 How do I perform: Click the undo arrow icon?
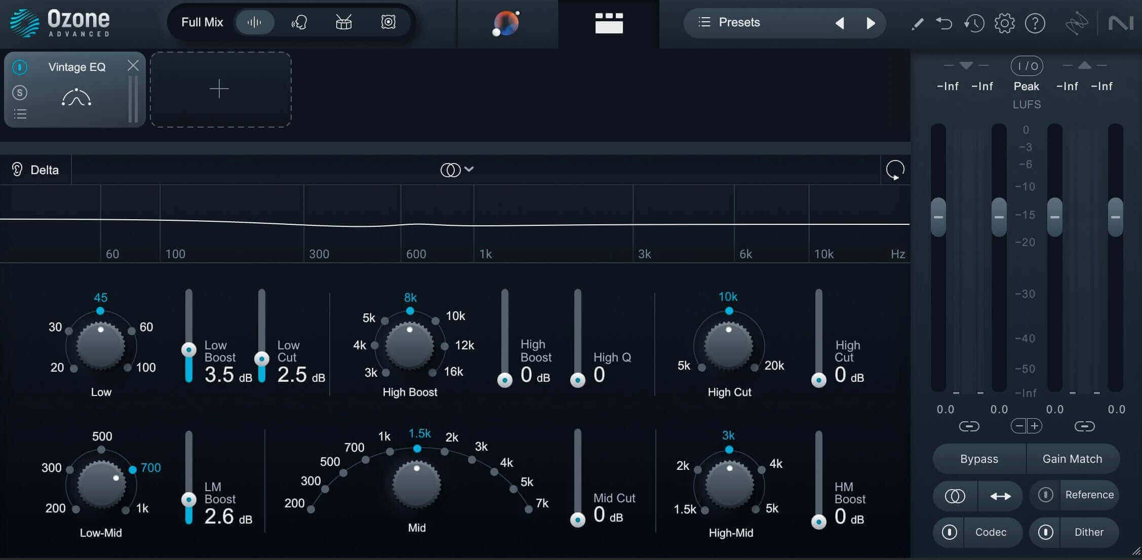[x=944, y=23]
